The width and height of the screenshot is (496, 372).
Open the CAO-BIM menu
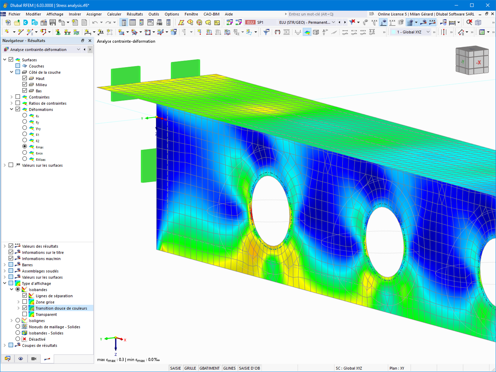coord(211,14)
